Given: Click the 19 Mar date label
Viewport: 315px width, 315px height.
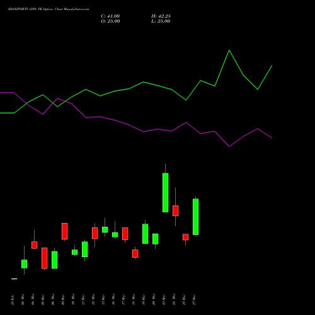Looking at the screenshot, I should (x=144, y=299).
